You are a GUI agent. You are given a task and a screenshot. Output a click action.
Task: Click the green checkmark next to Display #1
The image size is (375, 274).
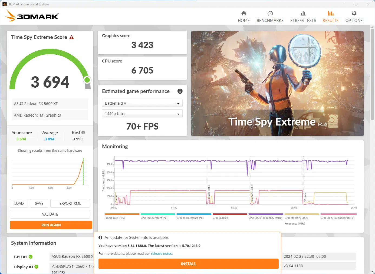[37, 267]
